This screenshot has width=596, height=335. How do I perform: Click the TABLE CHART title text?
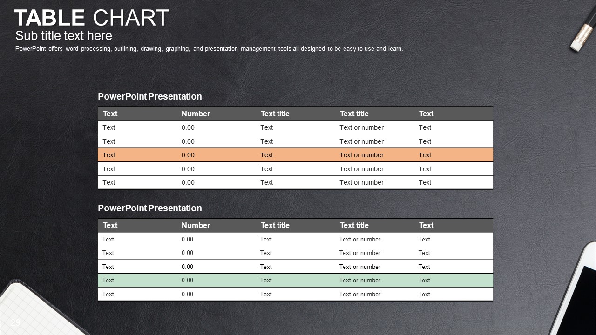91,18
